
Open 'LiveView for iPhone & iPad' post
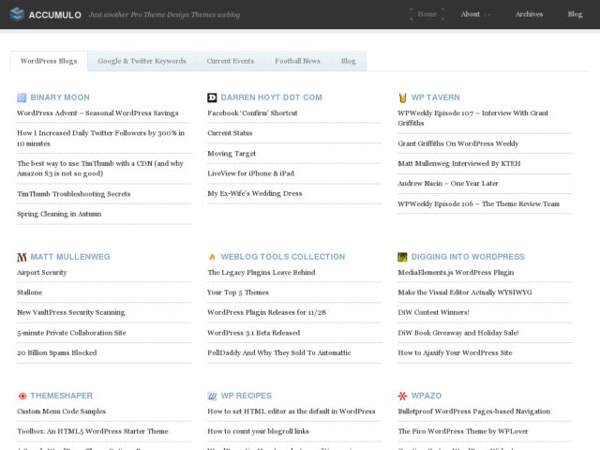[250, 173]
